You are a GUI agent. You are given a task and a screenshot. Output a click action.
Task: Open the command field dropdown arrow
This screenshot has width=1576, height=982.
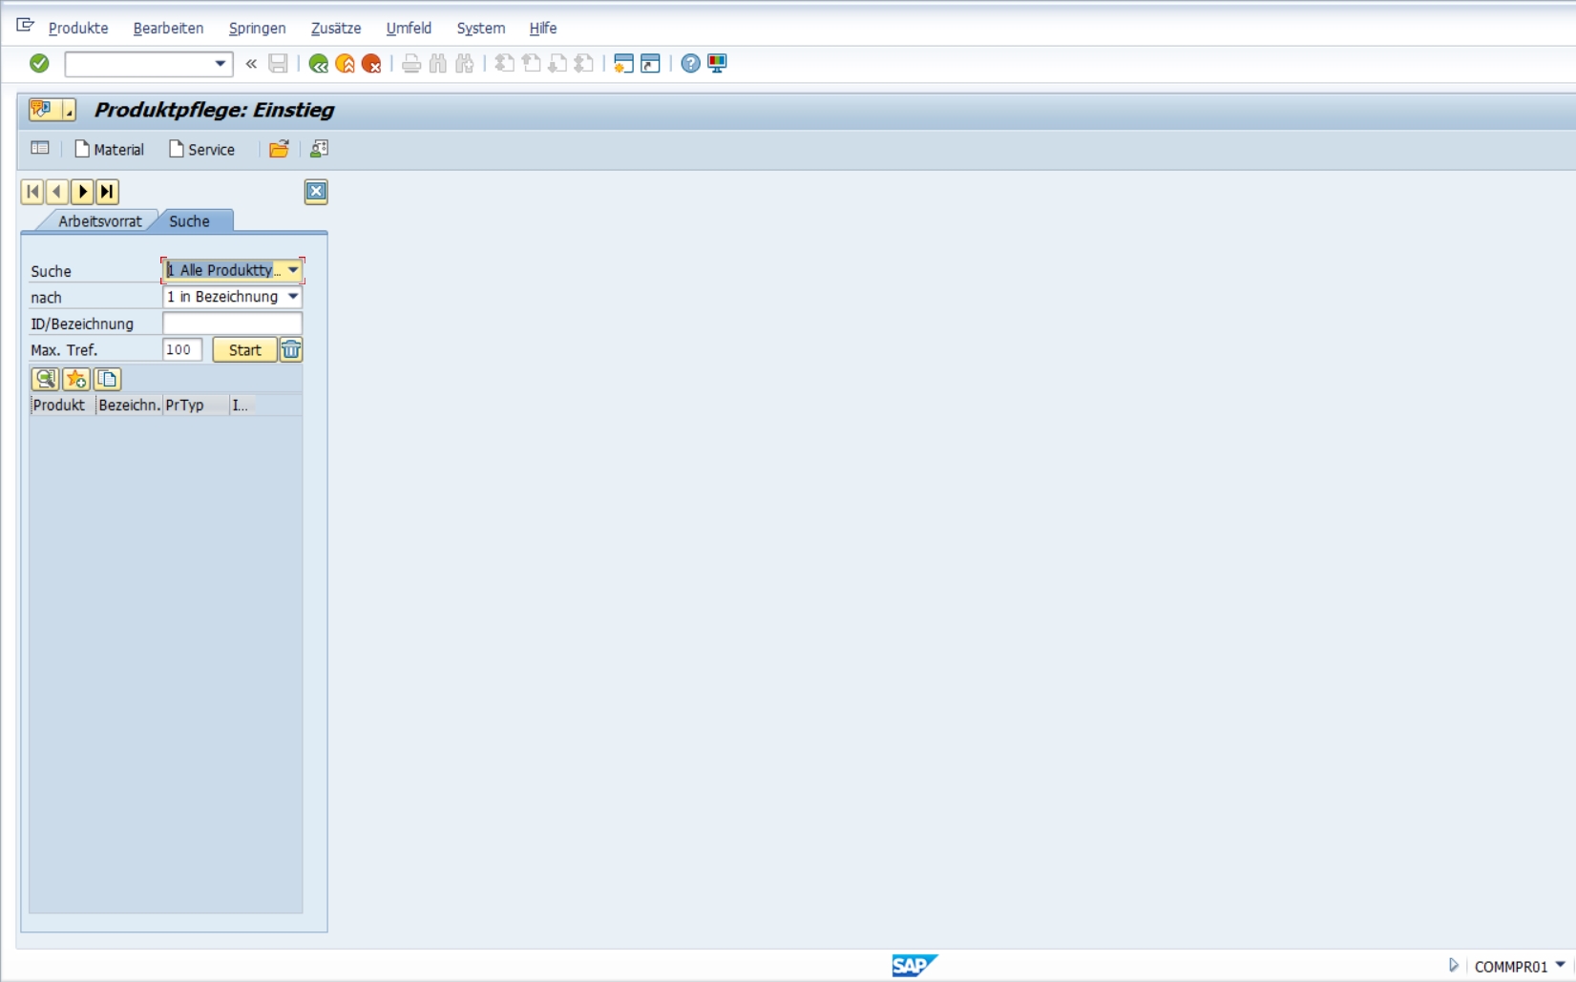tap(221, 64)
